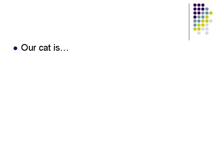Click the last purple dot in the top dot row
The image size is (217, 163).
[203, 5]
